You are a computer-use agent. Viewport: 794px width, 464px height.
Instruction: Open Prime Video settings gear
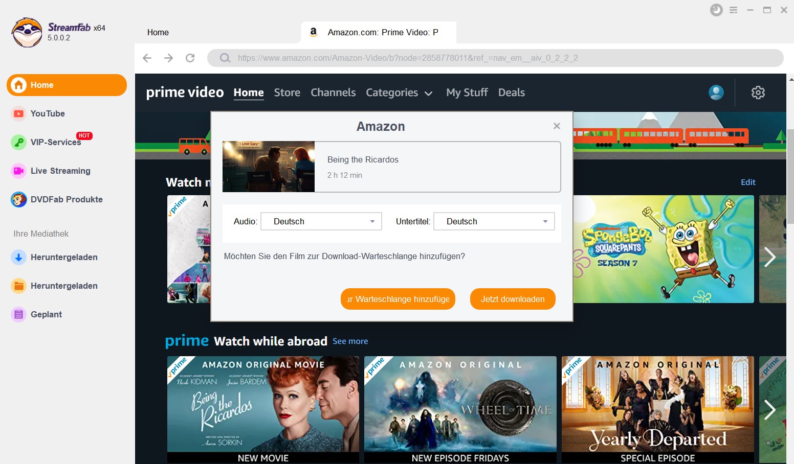pos(758,92)
